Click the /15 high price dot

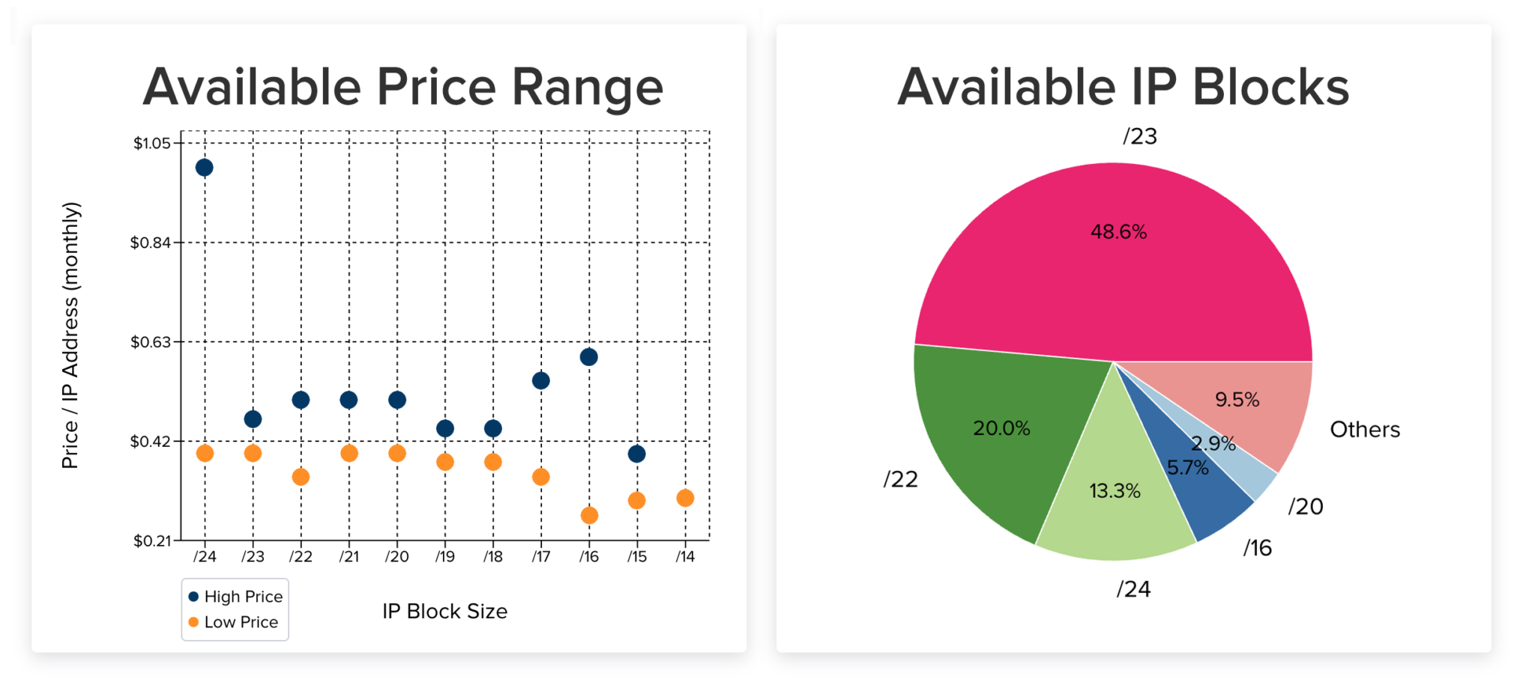pyautogui.click(x=637, y=454)
